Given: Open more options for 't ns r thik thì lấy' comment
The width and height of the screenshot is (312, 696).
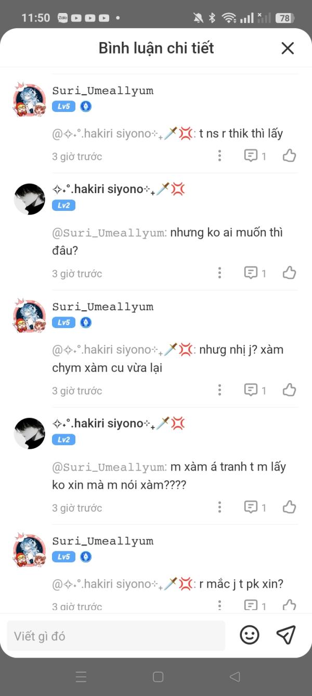Looking at the screenshot, I should 220,156.
